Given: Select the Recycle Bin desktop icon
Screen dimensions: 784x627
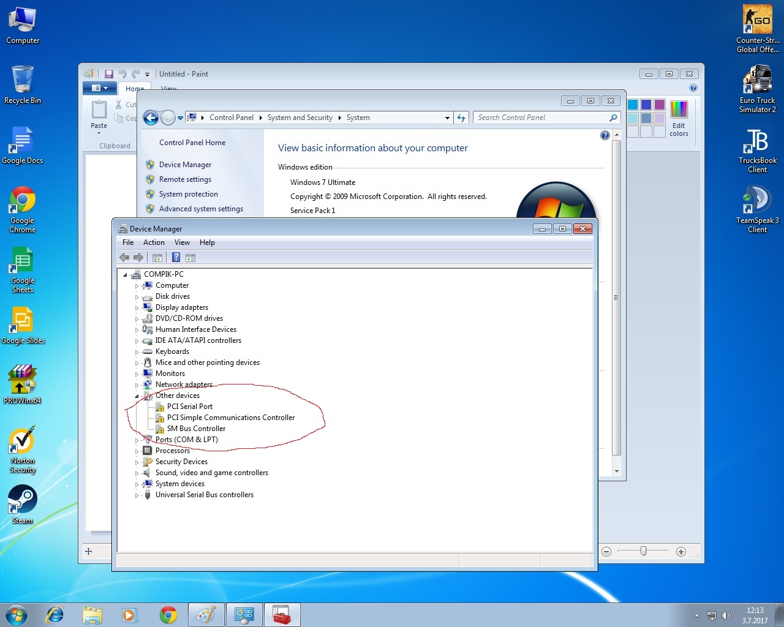Looking at the screenshot, I should pos(23,84).
